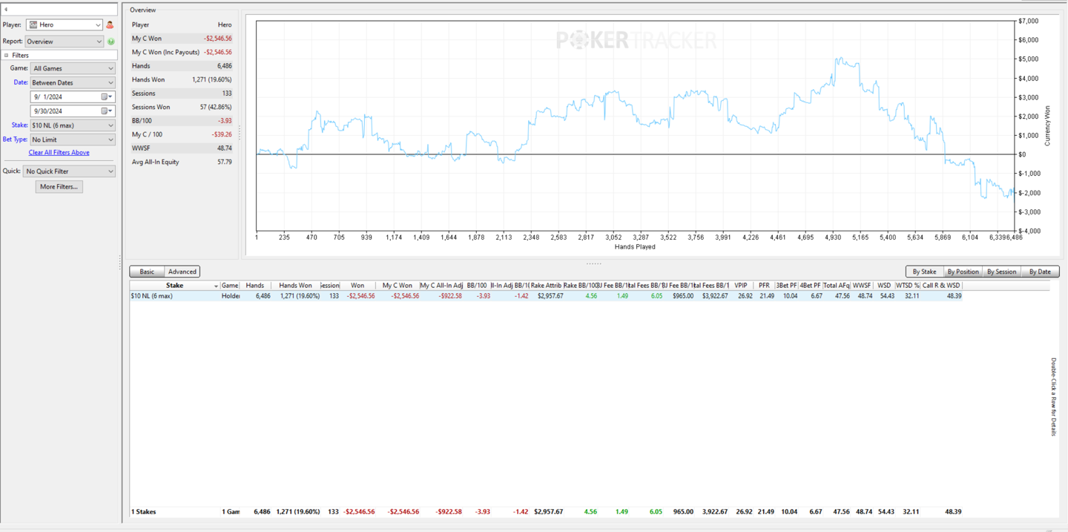1068x532 pixels.
Task: Collapse the Filters section
Action: point(7,56)
